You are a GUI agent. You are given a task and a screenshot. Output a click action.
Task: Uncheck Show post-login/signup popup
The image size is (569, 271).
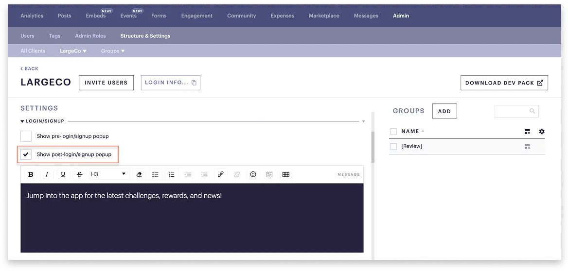[26, 154]
